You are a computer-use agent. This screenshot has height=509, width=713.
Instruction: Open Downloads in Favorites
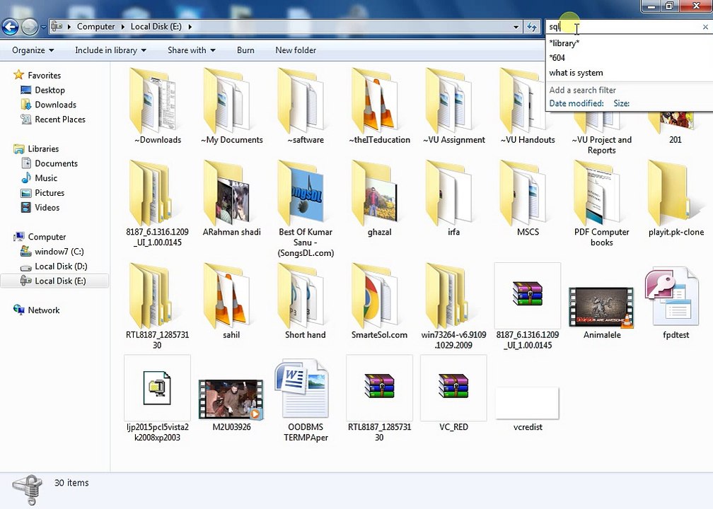[49, 105]
